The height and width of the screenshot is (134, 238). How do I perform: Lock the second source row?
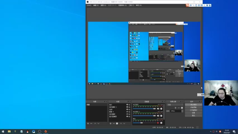click(129, 107)
